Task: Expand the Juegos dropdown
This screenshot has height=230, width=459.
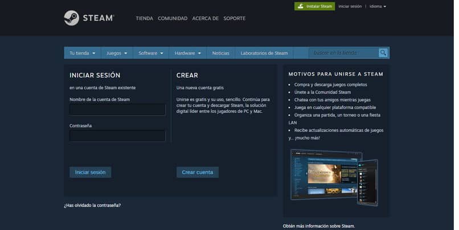Action: [117, 53]
